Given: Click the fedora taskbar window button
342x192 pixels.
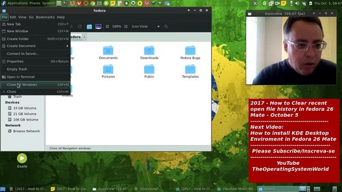Looking at the screenshot, I should click(278, 189).
